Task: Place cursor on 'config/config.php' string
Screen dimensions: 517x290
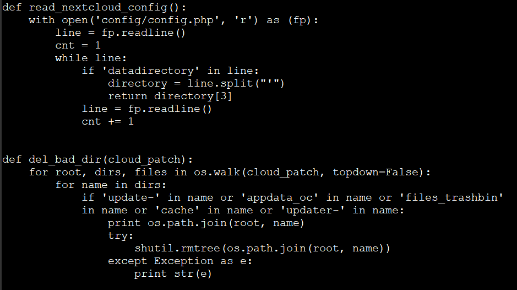Action: click(157, 20)
